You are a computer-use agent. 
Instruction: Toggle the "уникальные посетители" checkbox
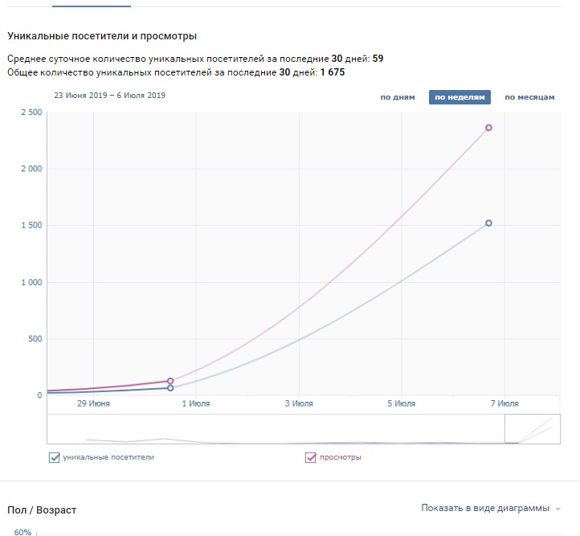55,458
